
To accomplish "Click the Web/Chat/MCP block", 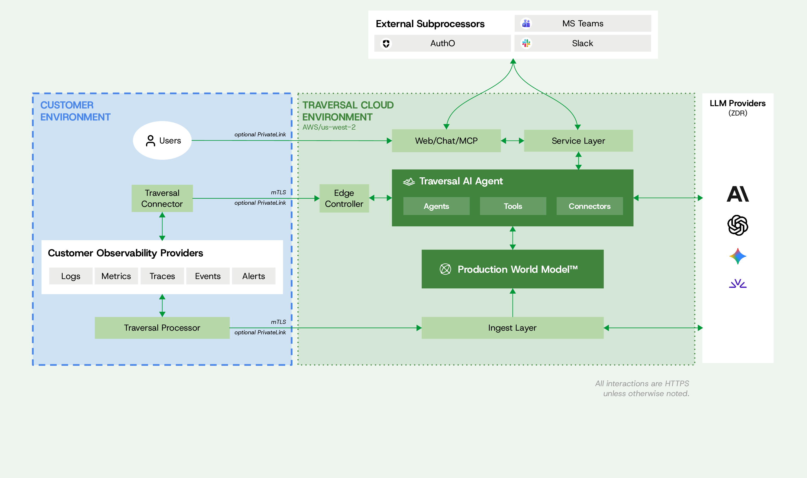I will click(x=446, y=141).
